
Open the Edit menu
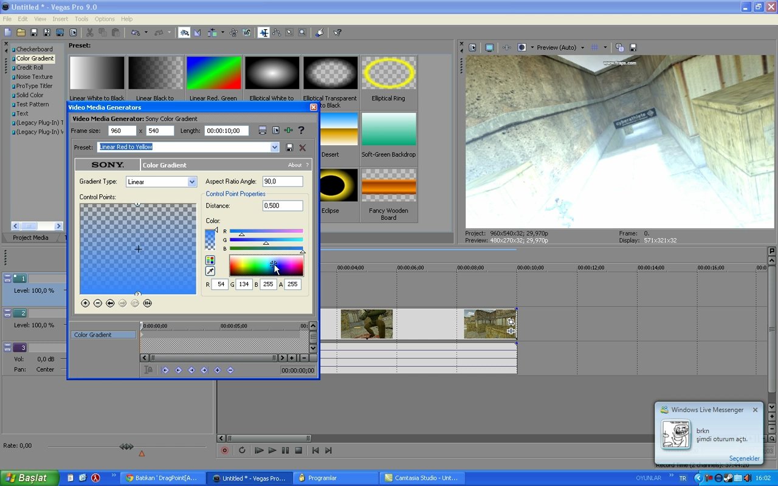(22, 19)
